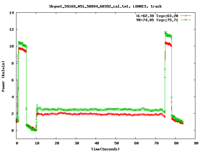This screenshot has height=152, width=202.
Task: Click the green YR data point spike at 10 seconds
Action: pos(37,105)
